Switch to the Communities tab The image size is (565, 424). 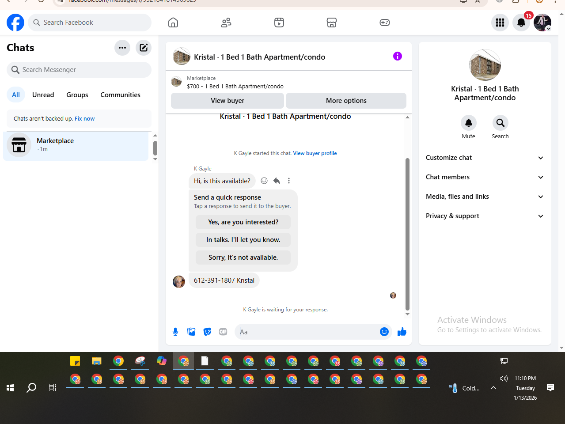click(x=121, y=95)
